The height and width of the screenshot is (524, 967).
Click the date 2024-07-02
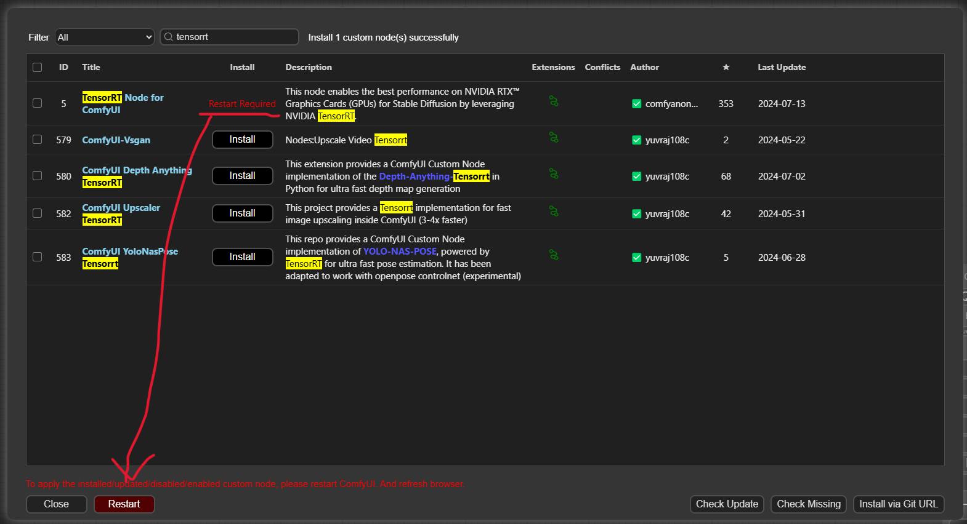(782, 177)
